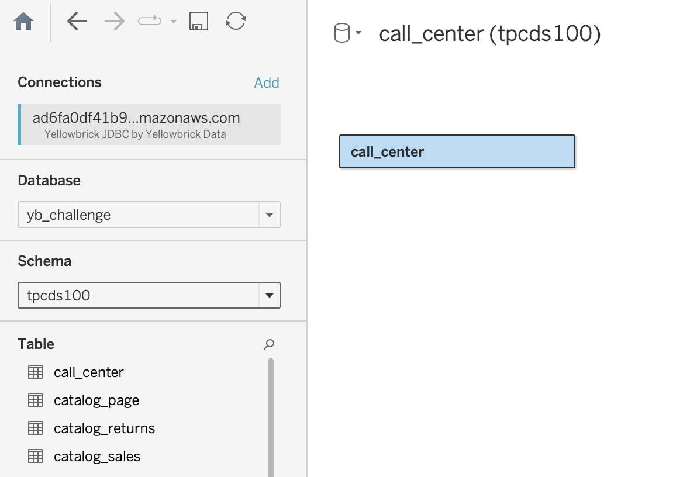
Task: Click the Add link to add a connection
Action: (267, 82)
